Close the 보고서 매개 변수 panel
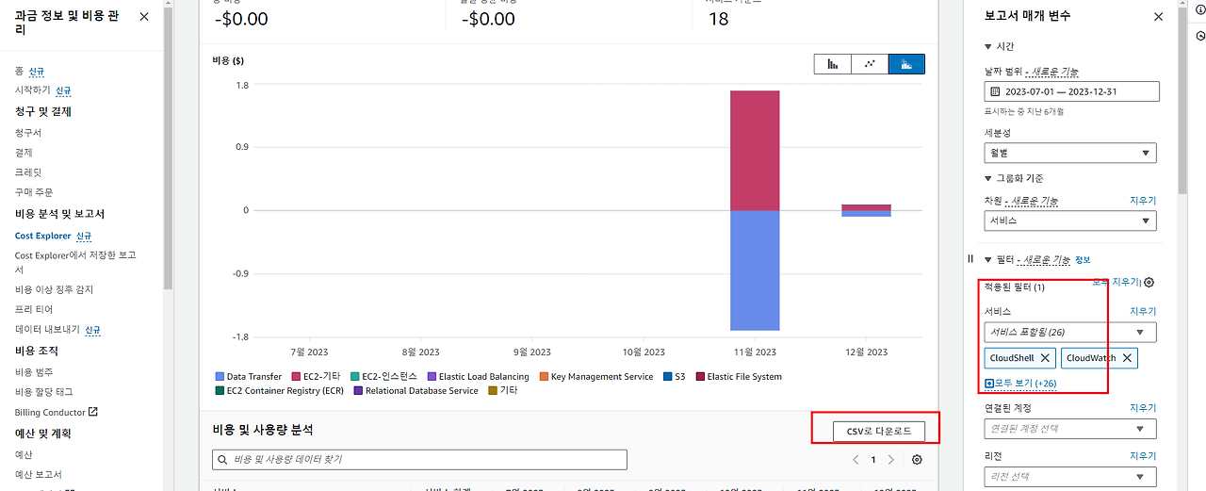1206x491 pixels. click(x=1158, y=17)
